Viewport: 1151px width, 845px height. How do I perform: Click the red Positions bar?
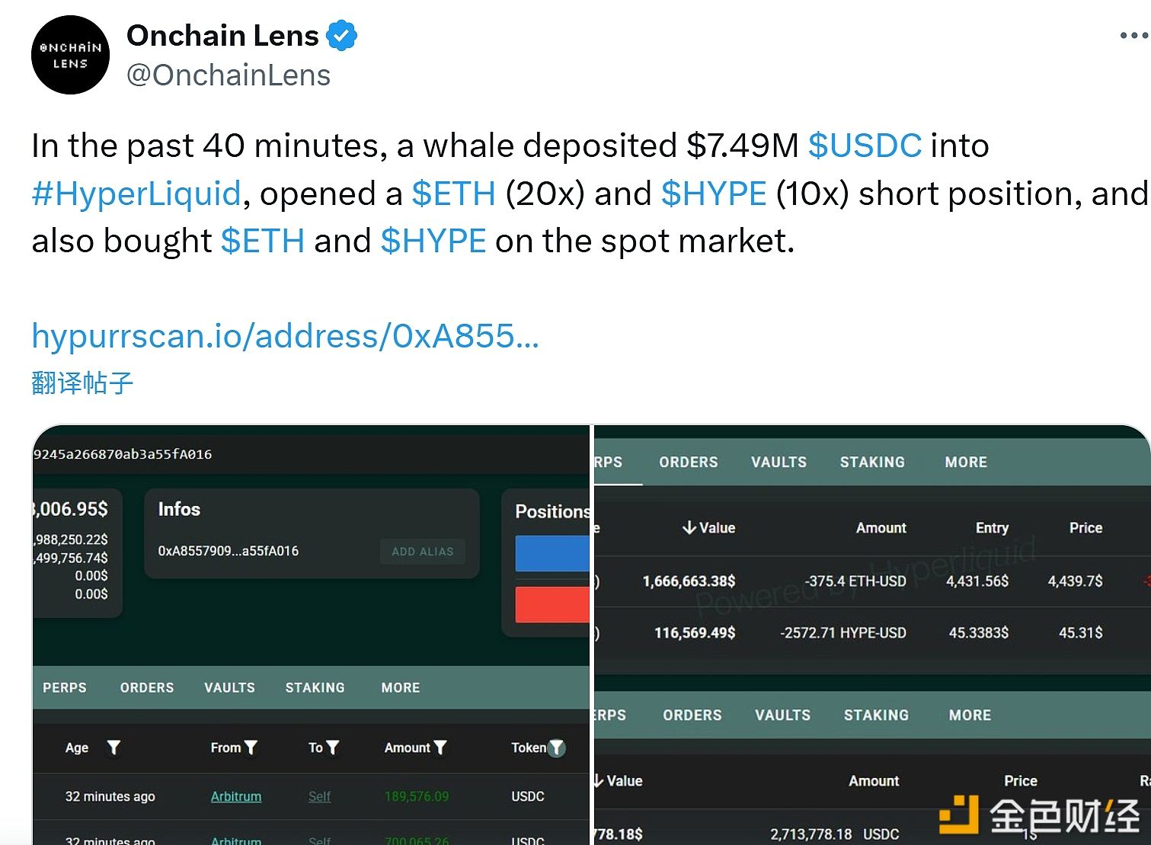click(x=552, y=604)
